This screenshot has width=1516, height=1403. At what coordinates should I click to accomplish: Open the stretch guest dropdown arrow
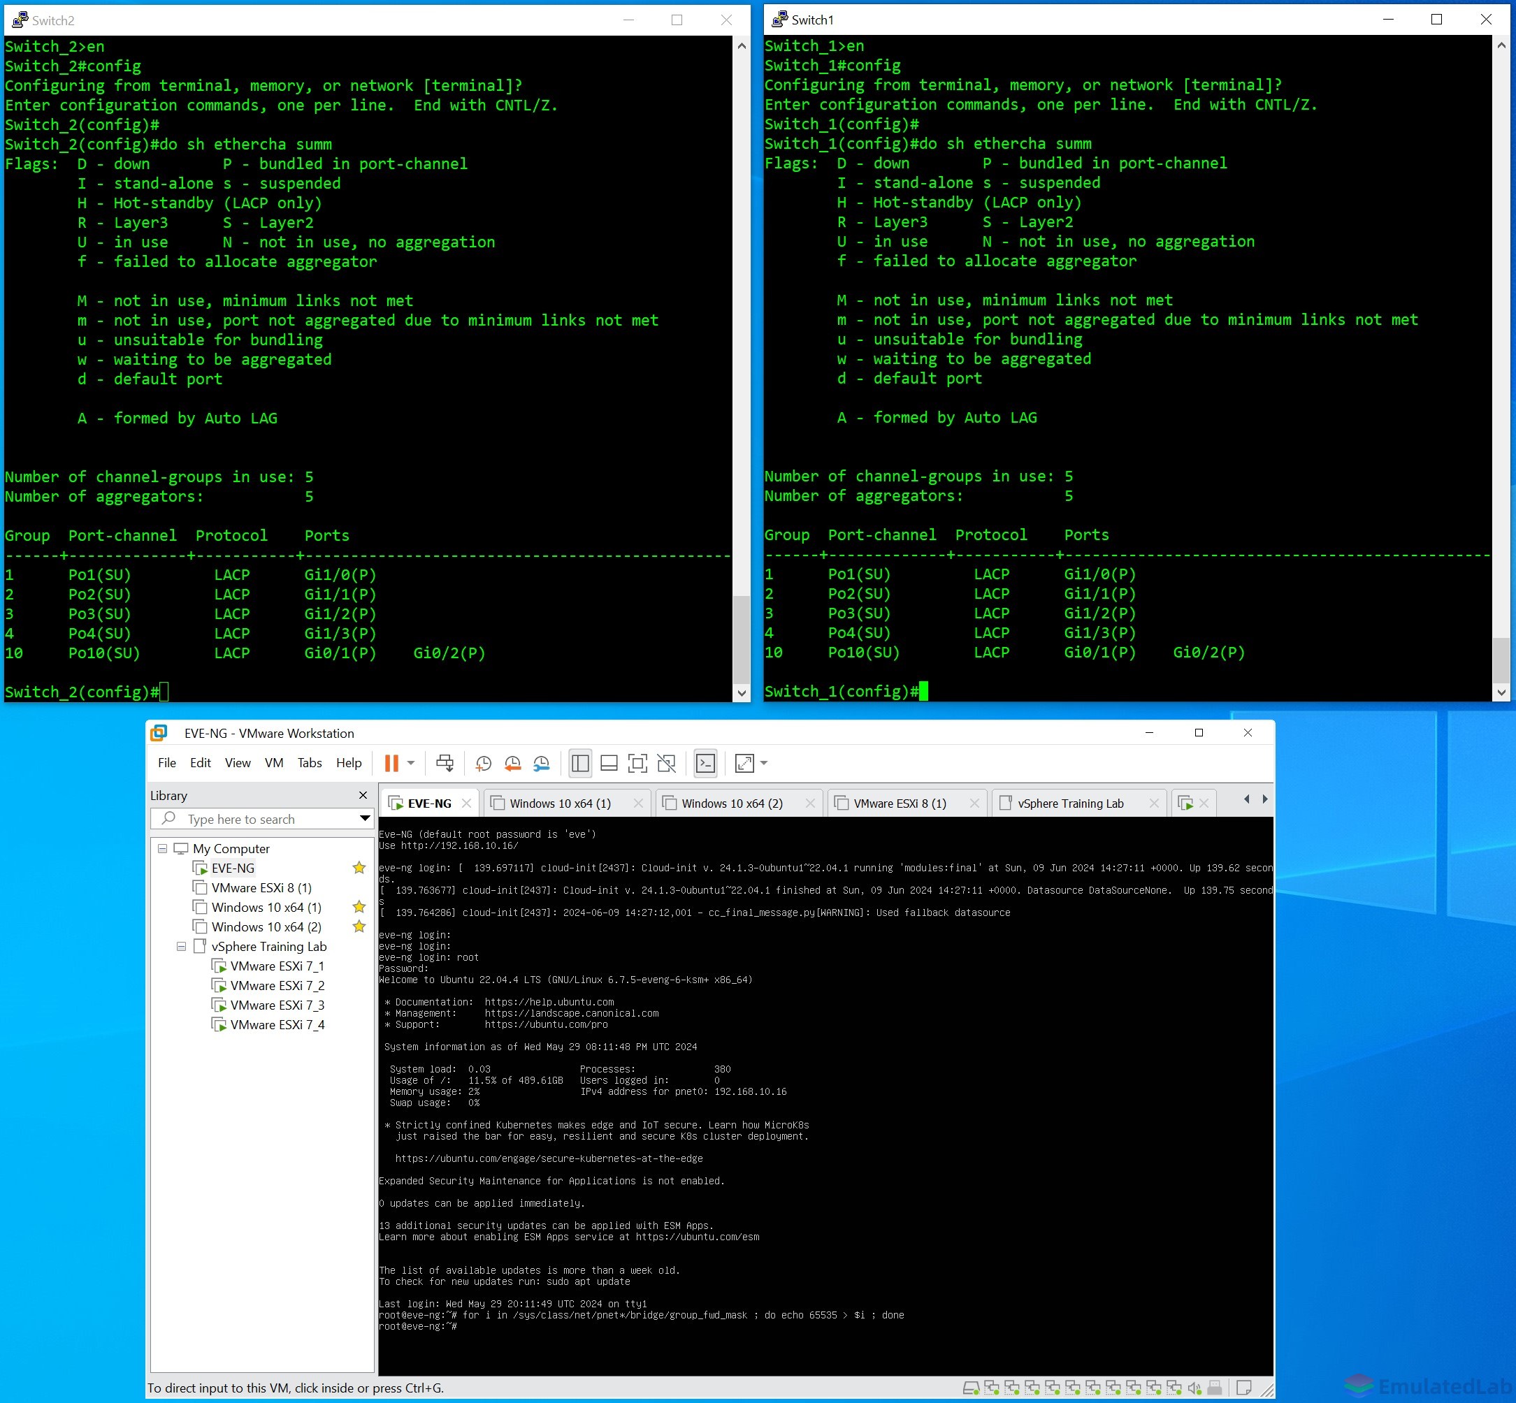(764, 763)
